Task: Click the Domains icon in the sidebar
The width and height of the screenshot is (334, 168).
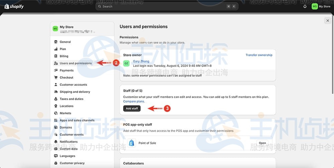Action: coord(56,127)
